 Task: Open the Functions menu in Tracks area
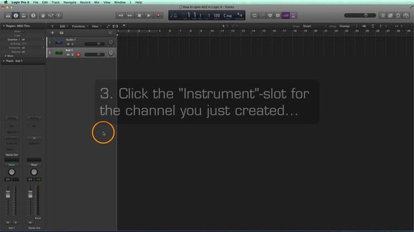[x=80, y=26]
